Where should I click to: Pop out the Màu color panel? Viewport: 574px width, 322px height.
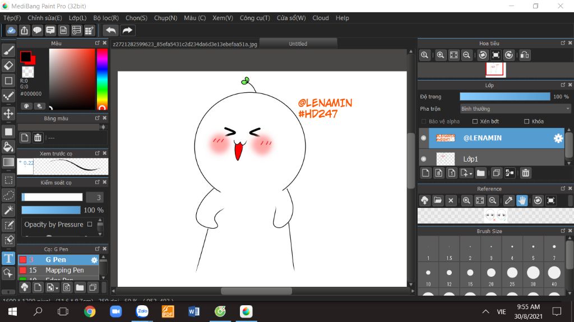[97, 43]
